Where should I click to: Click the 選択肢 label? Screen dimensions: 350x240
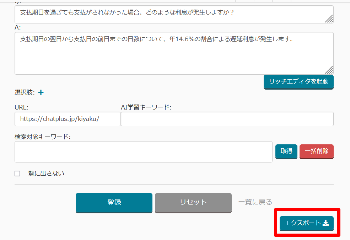(x=25, y=92)
